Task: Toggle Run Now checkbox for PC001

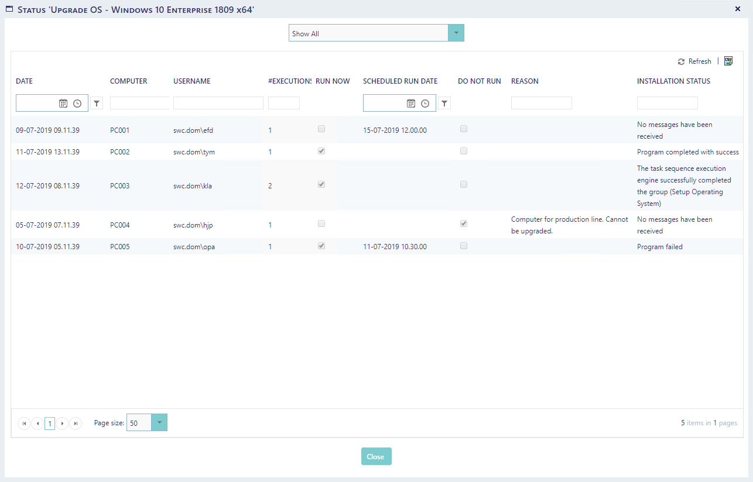Action: pyautogui.click(x=321, y=129)
